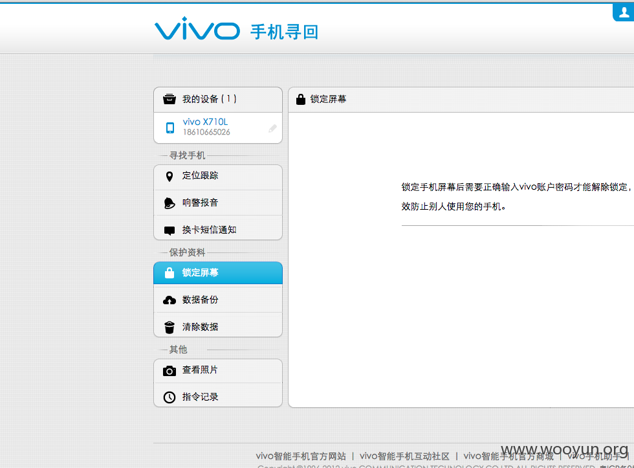Open vivo智能手机官方商城 footer link
This screenshot has height=468, width=634.
pos(508,456)
